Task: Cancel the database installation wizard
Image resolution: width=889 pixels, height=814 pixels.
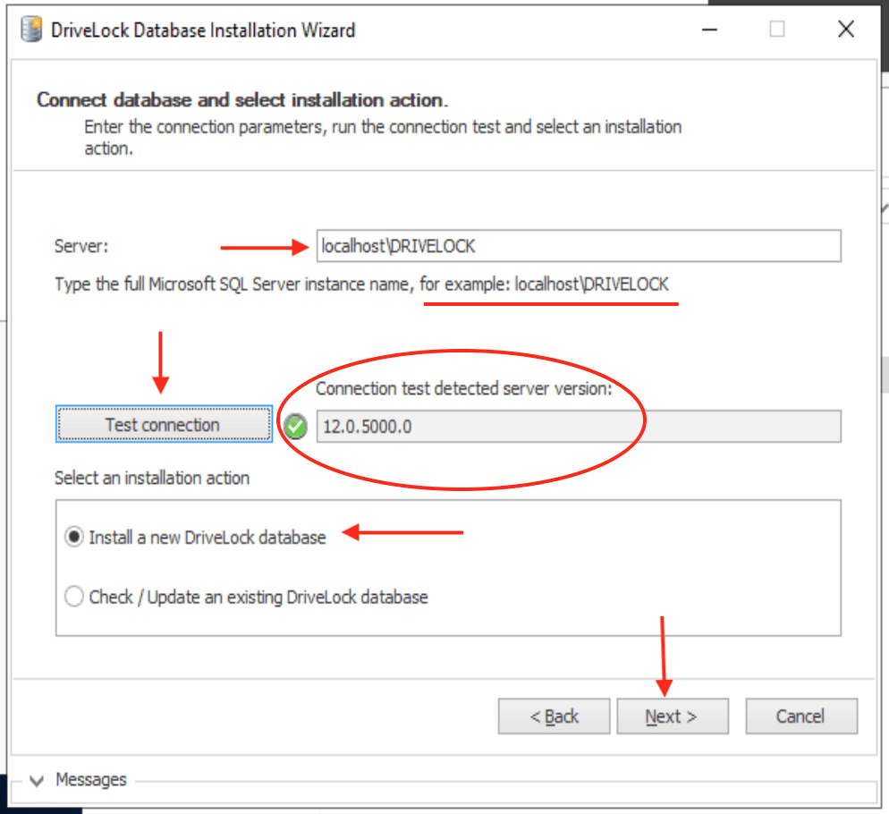Action: coord(800,716)
